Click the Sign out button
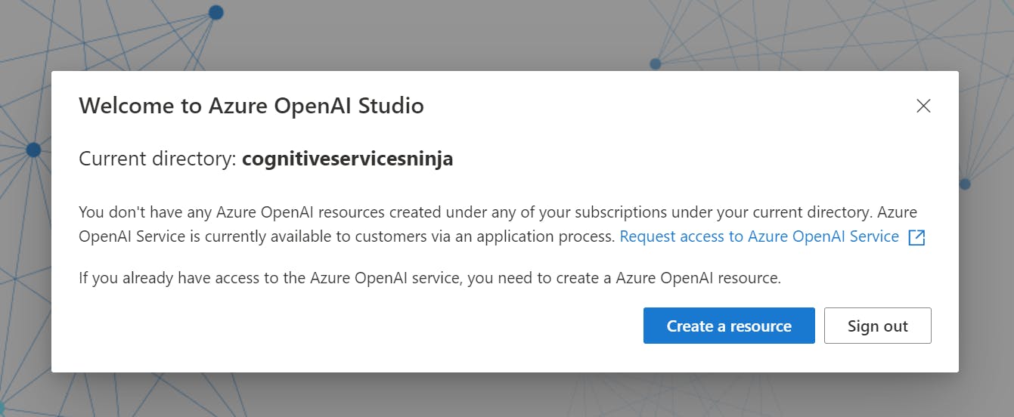Screen dimensions: 1014x417 [x=877, y=326]
